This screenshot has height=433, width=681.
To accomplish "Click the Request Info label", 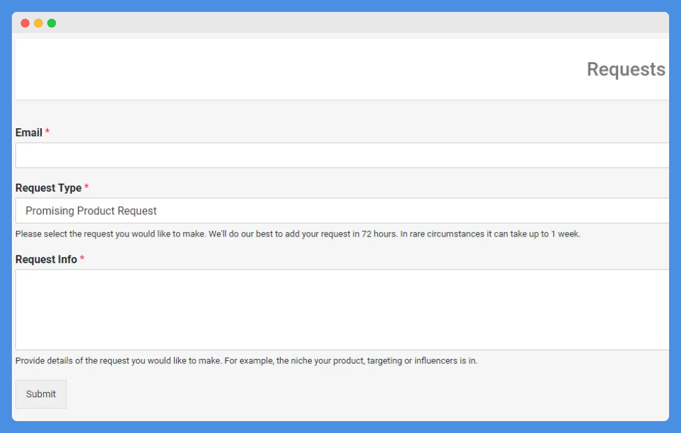I will (x=46, y=259).
